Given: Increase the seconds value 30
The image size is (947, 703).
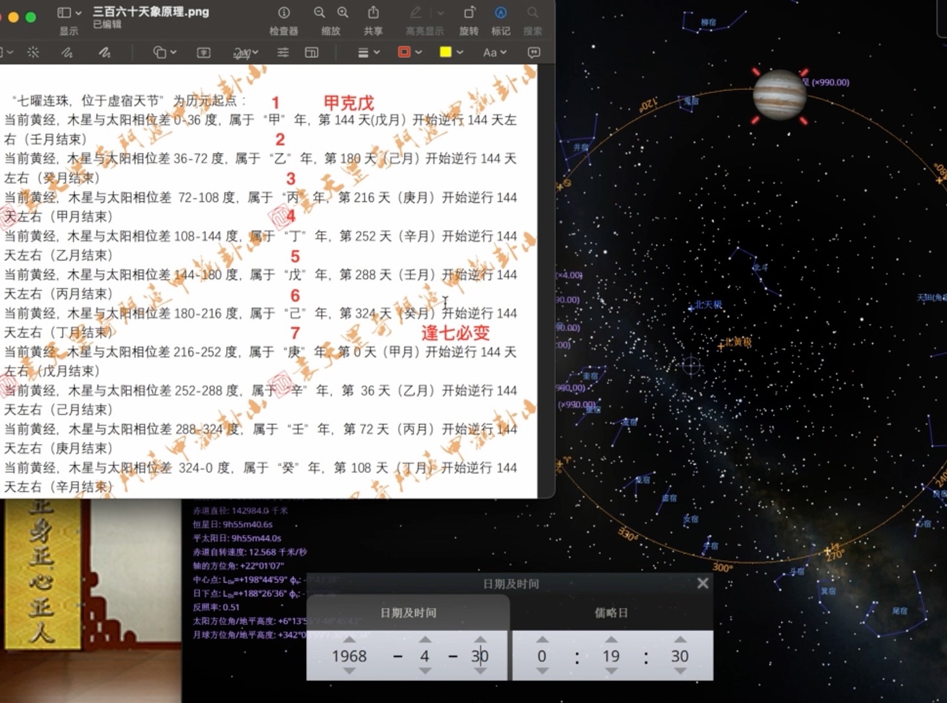Looking at the screenshot, I should click(680, 639).
